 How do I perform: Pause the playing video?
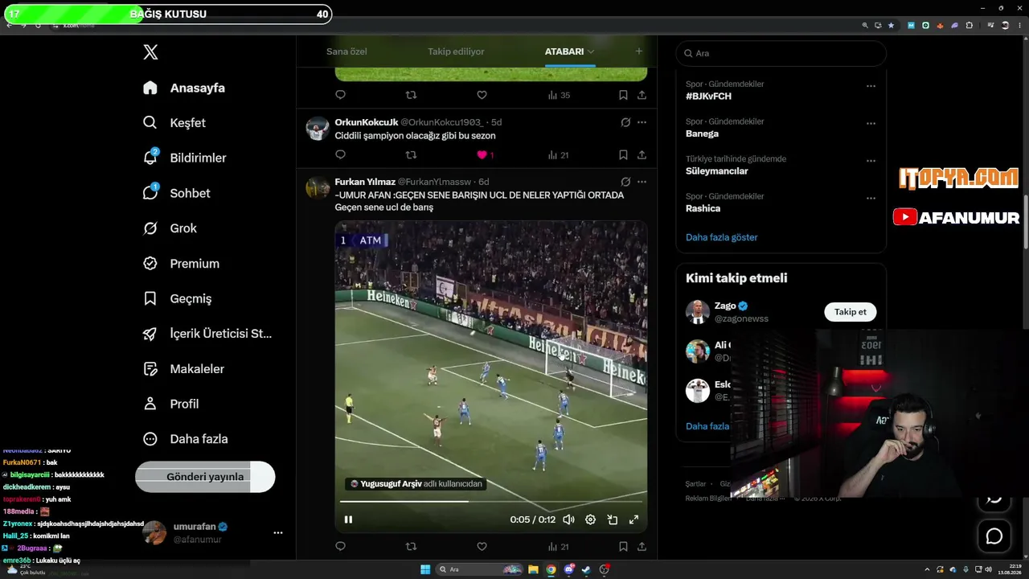[x=348, y=519]
